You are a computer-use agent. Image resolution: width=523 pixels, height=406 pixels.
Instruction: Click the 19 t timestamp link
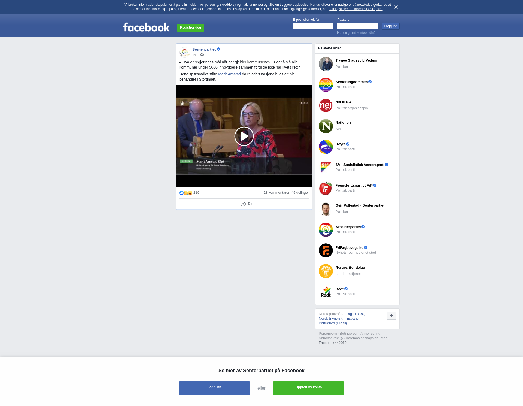(195, 55)
